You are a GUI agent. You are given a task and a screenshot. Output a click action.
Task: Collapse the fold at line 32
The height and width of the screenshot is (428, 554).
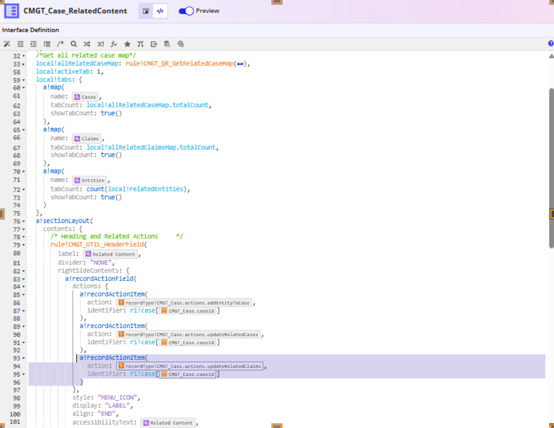tap(23, 56)
